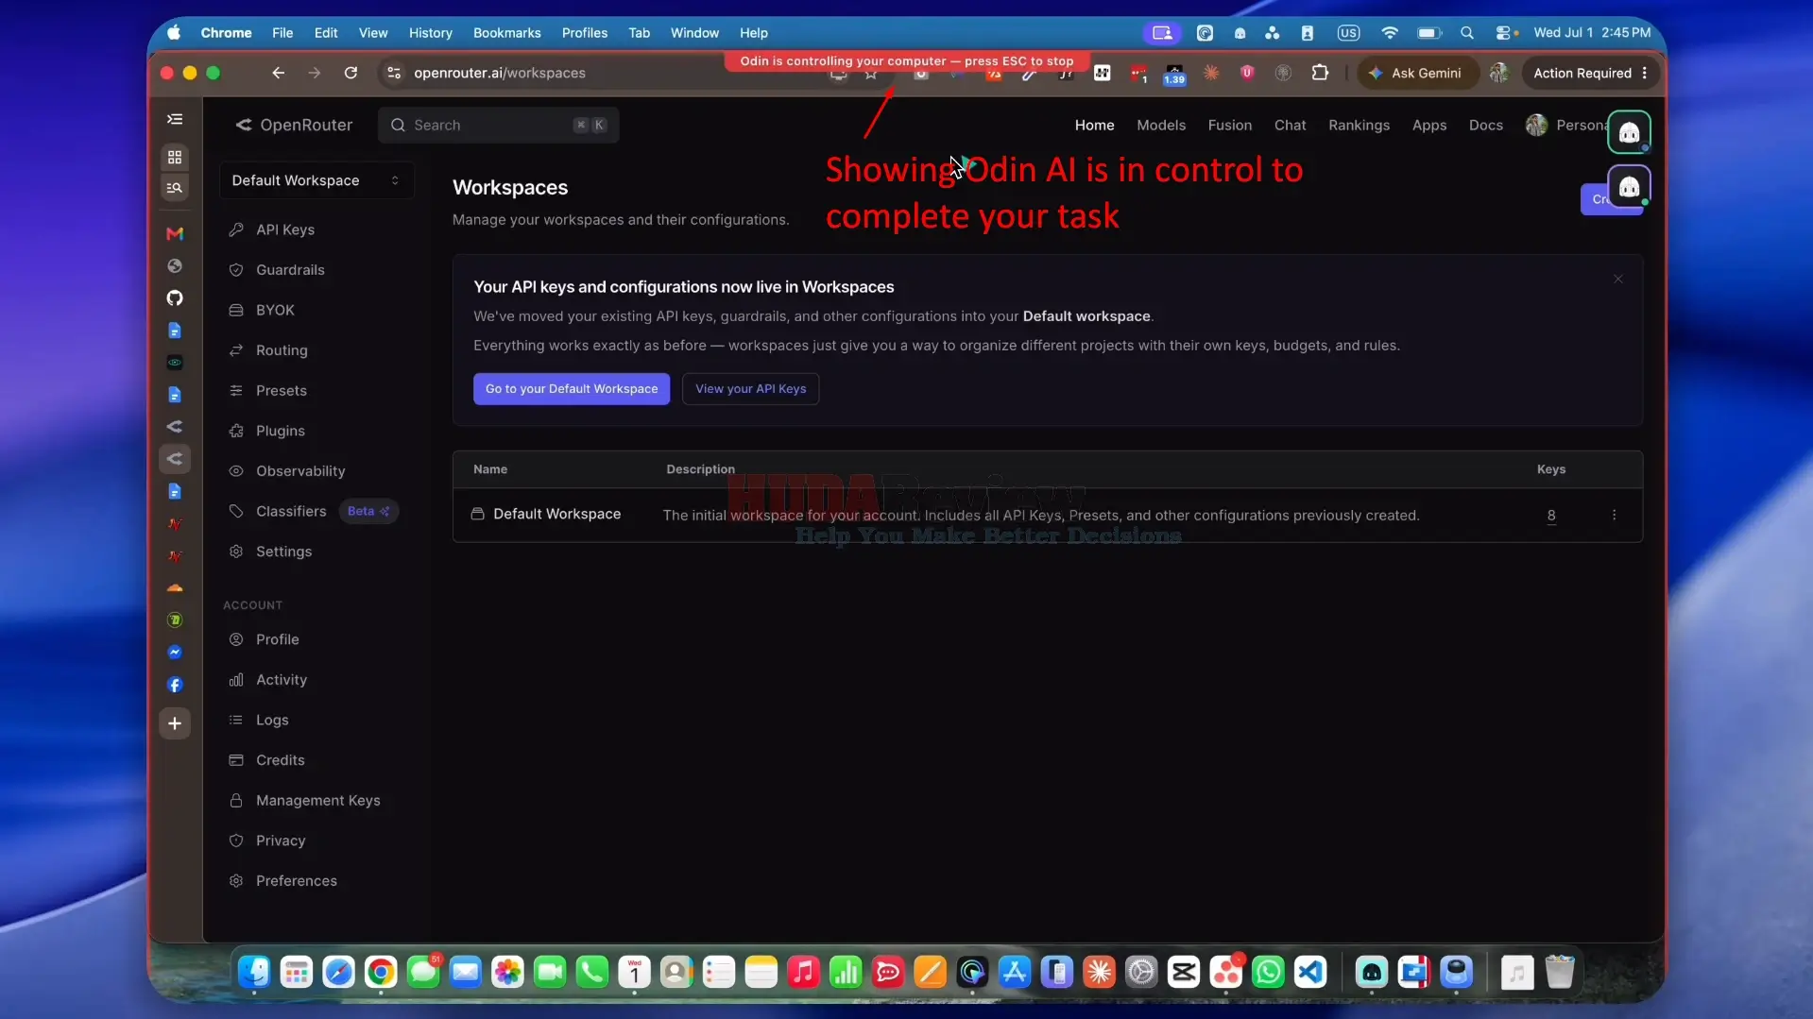
Task: Toggle the browser side panel list icon
Action: [x=175, y=119]
